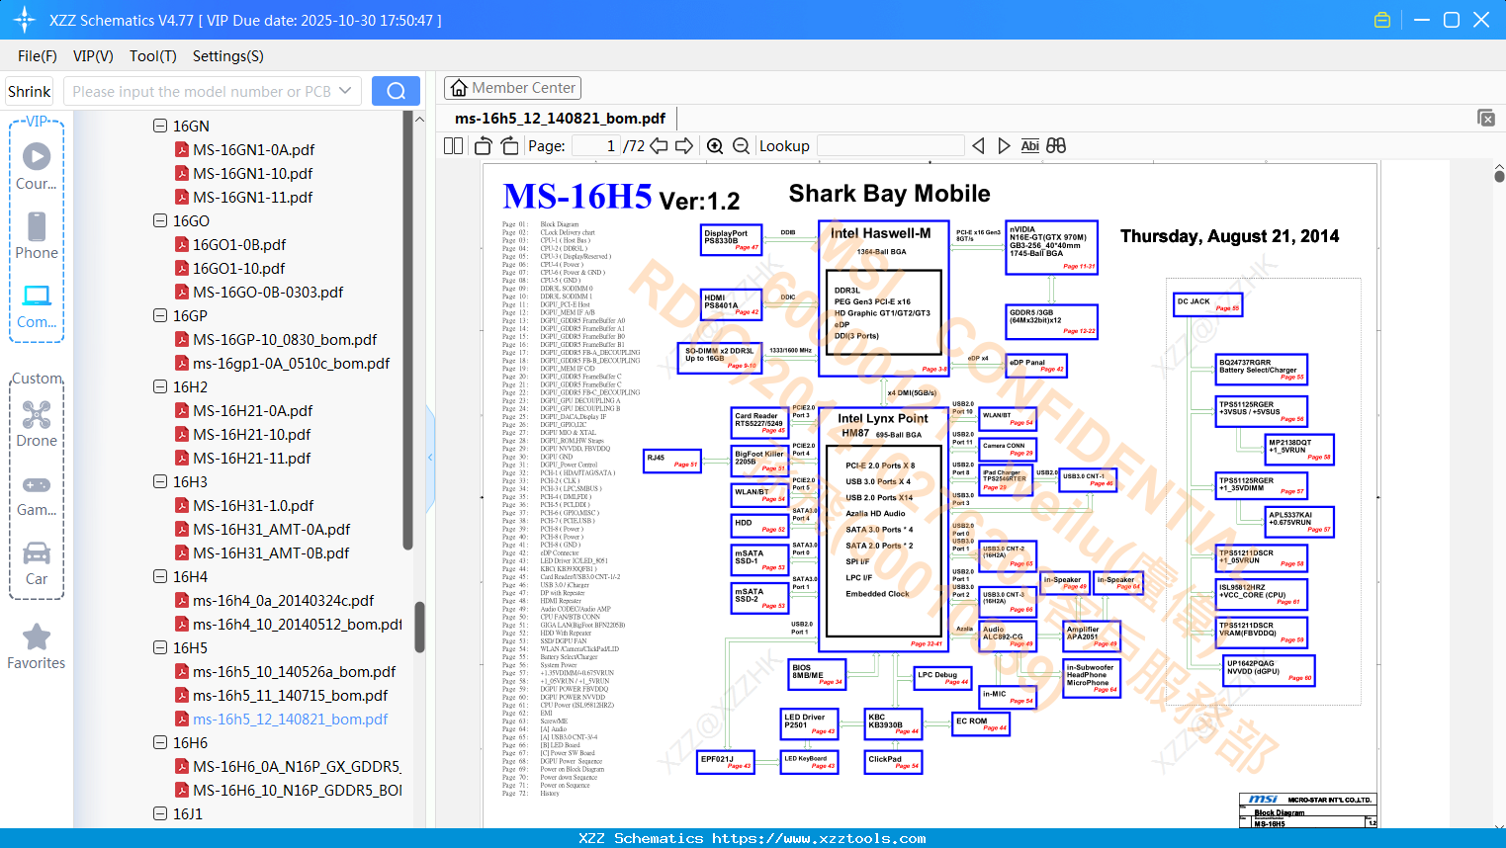Rotate the page clockwise
This screenshot has height=848, width=1506.
pos(509,146)
